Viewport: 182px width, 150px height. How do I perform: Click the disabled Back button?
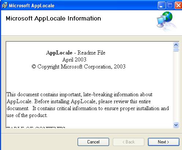(129, 142)
